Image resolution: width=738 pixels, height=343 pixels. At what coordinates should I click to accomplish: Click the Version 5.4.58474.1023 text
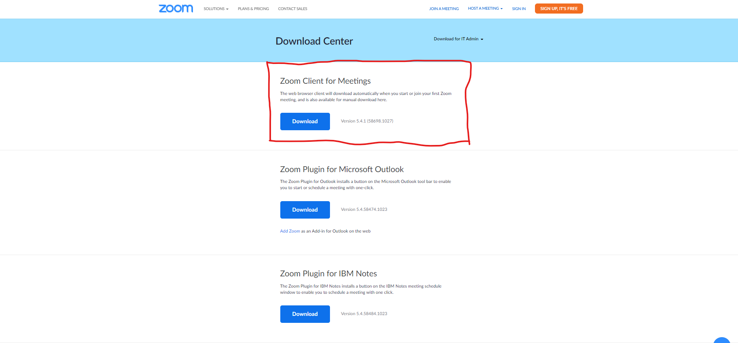(x=364, y=209)
